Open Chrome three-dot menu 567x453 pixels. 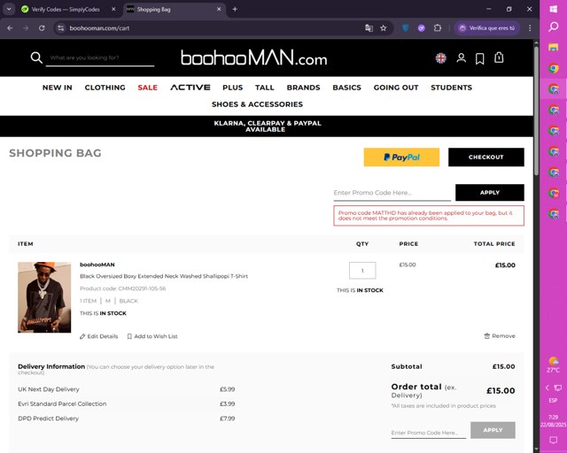click(x=530, y=27)
